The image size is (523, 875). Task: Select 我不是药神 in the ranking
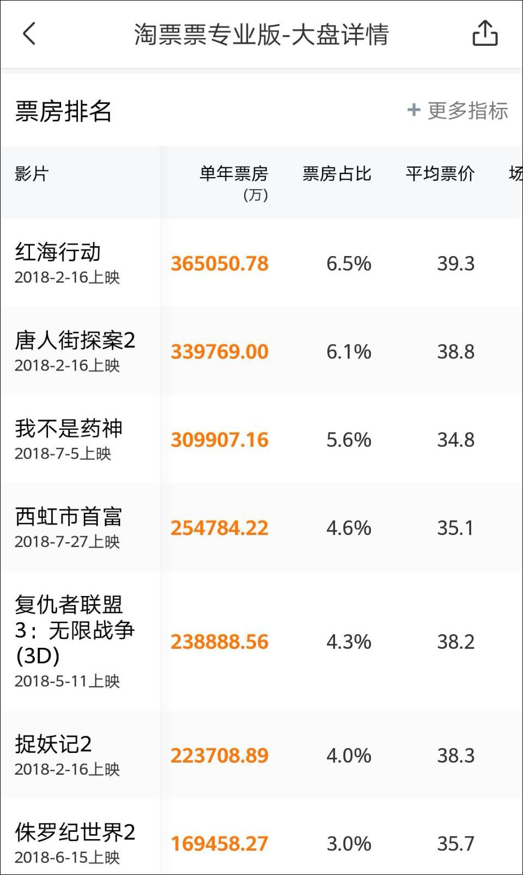[x=69, y=429]
